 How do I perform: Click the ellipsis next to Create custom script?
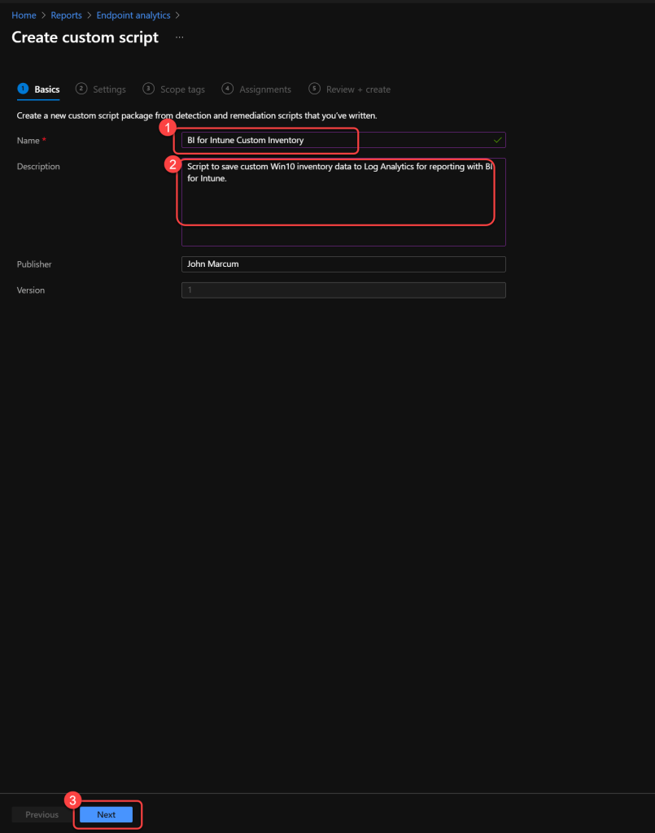[180, 37]
